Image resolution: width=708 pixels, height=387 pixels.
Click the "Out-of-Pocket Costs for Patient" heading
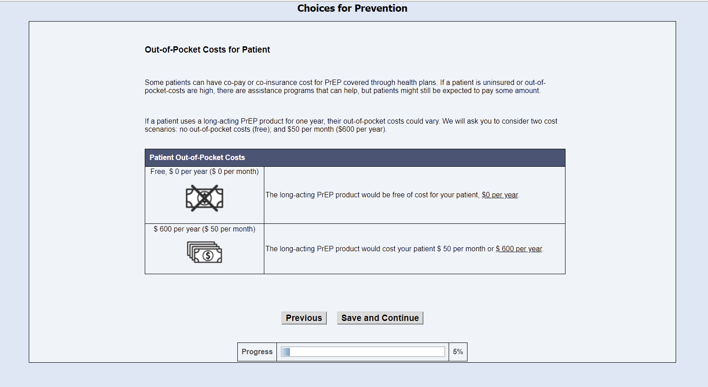[x=207, y=50]
